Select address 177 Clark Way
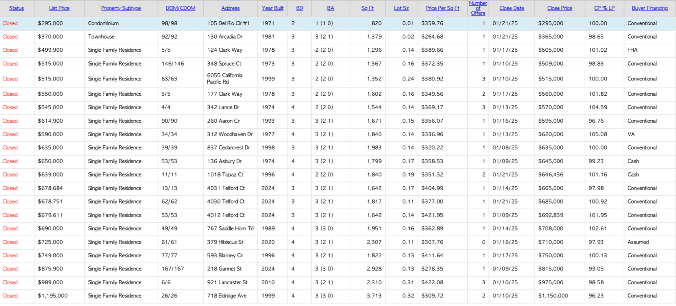 [225, 94]
